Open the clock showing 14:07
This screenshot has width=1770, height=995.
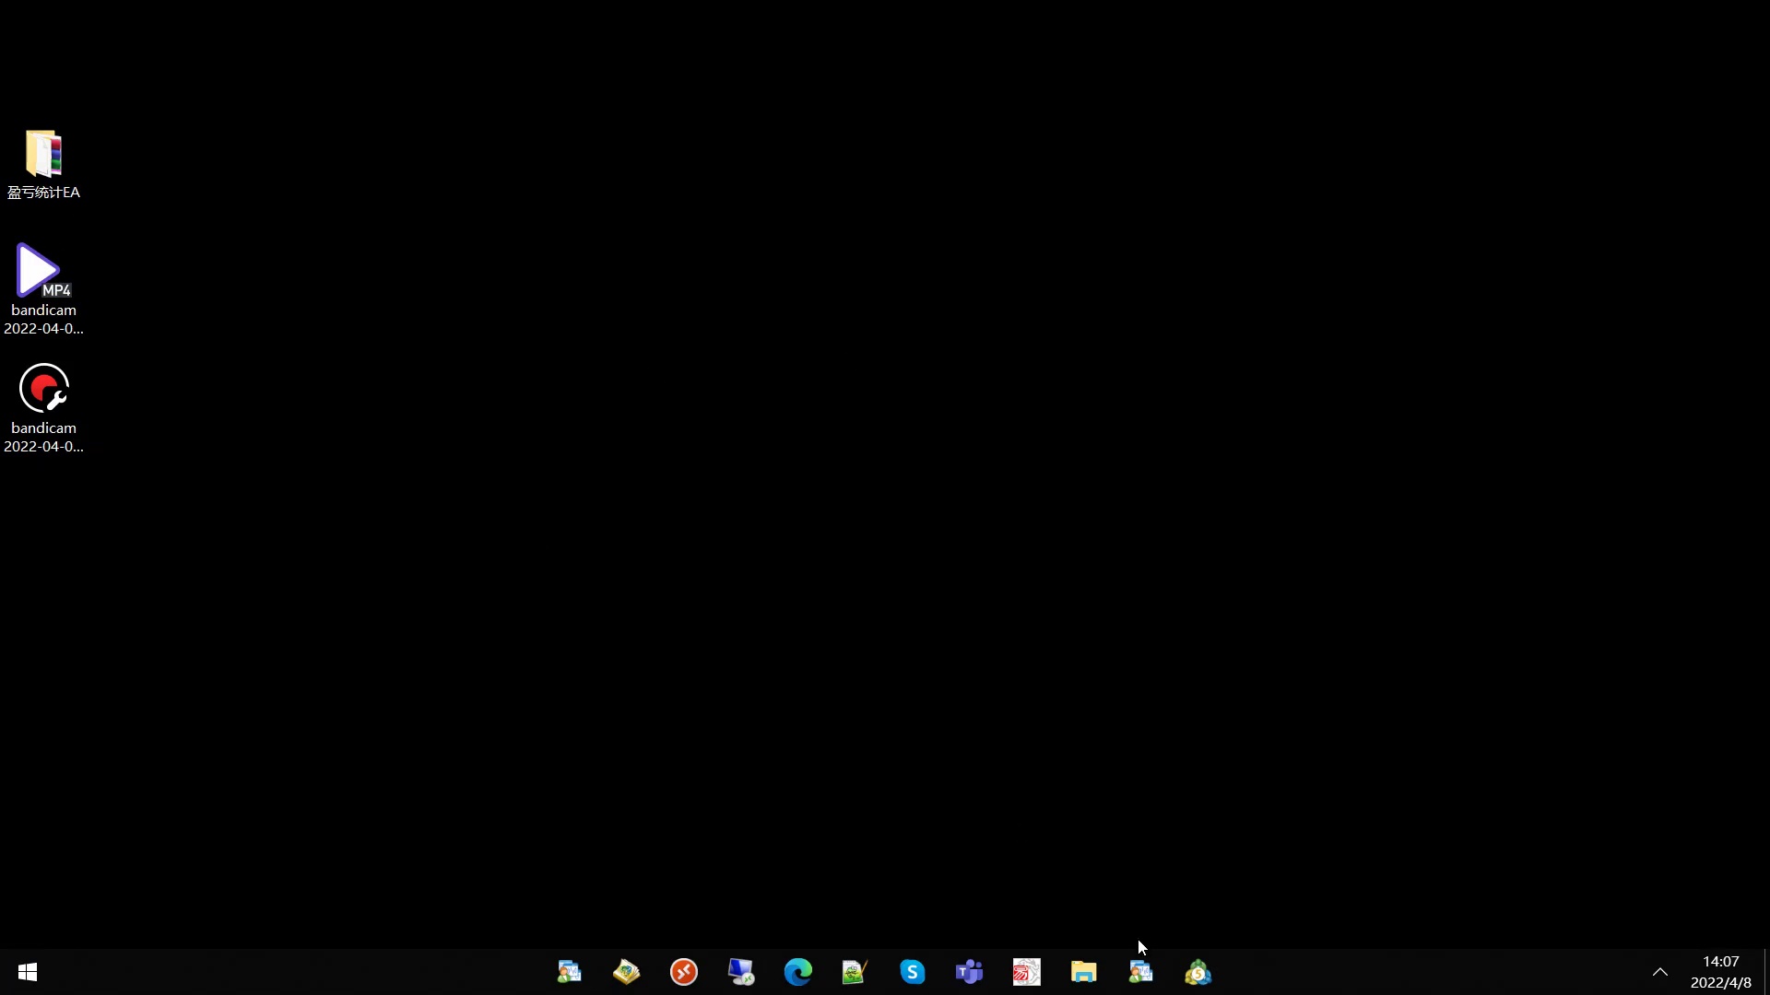click(x=1720, y=972)
